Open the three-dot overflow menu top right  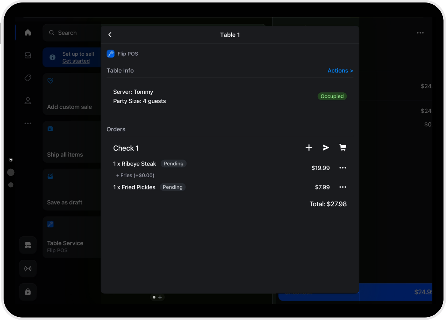(x=420, y=32)
